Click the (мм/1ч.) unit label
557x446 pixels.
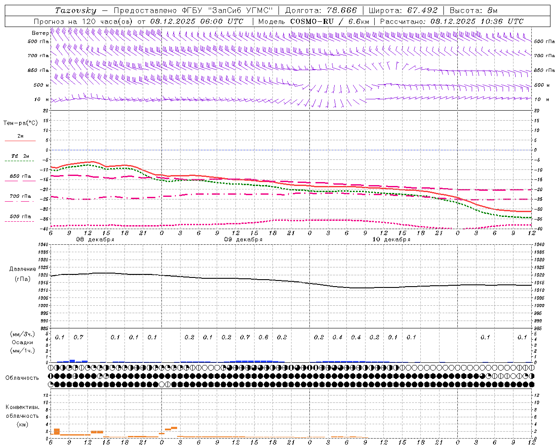point(22,351)
